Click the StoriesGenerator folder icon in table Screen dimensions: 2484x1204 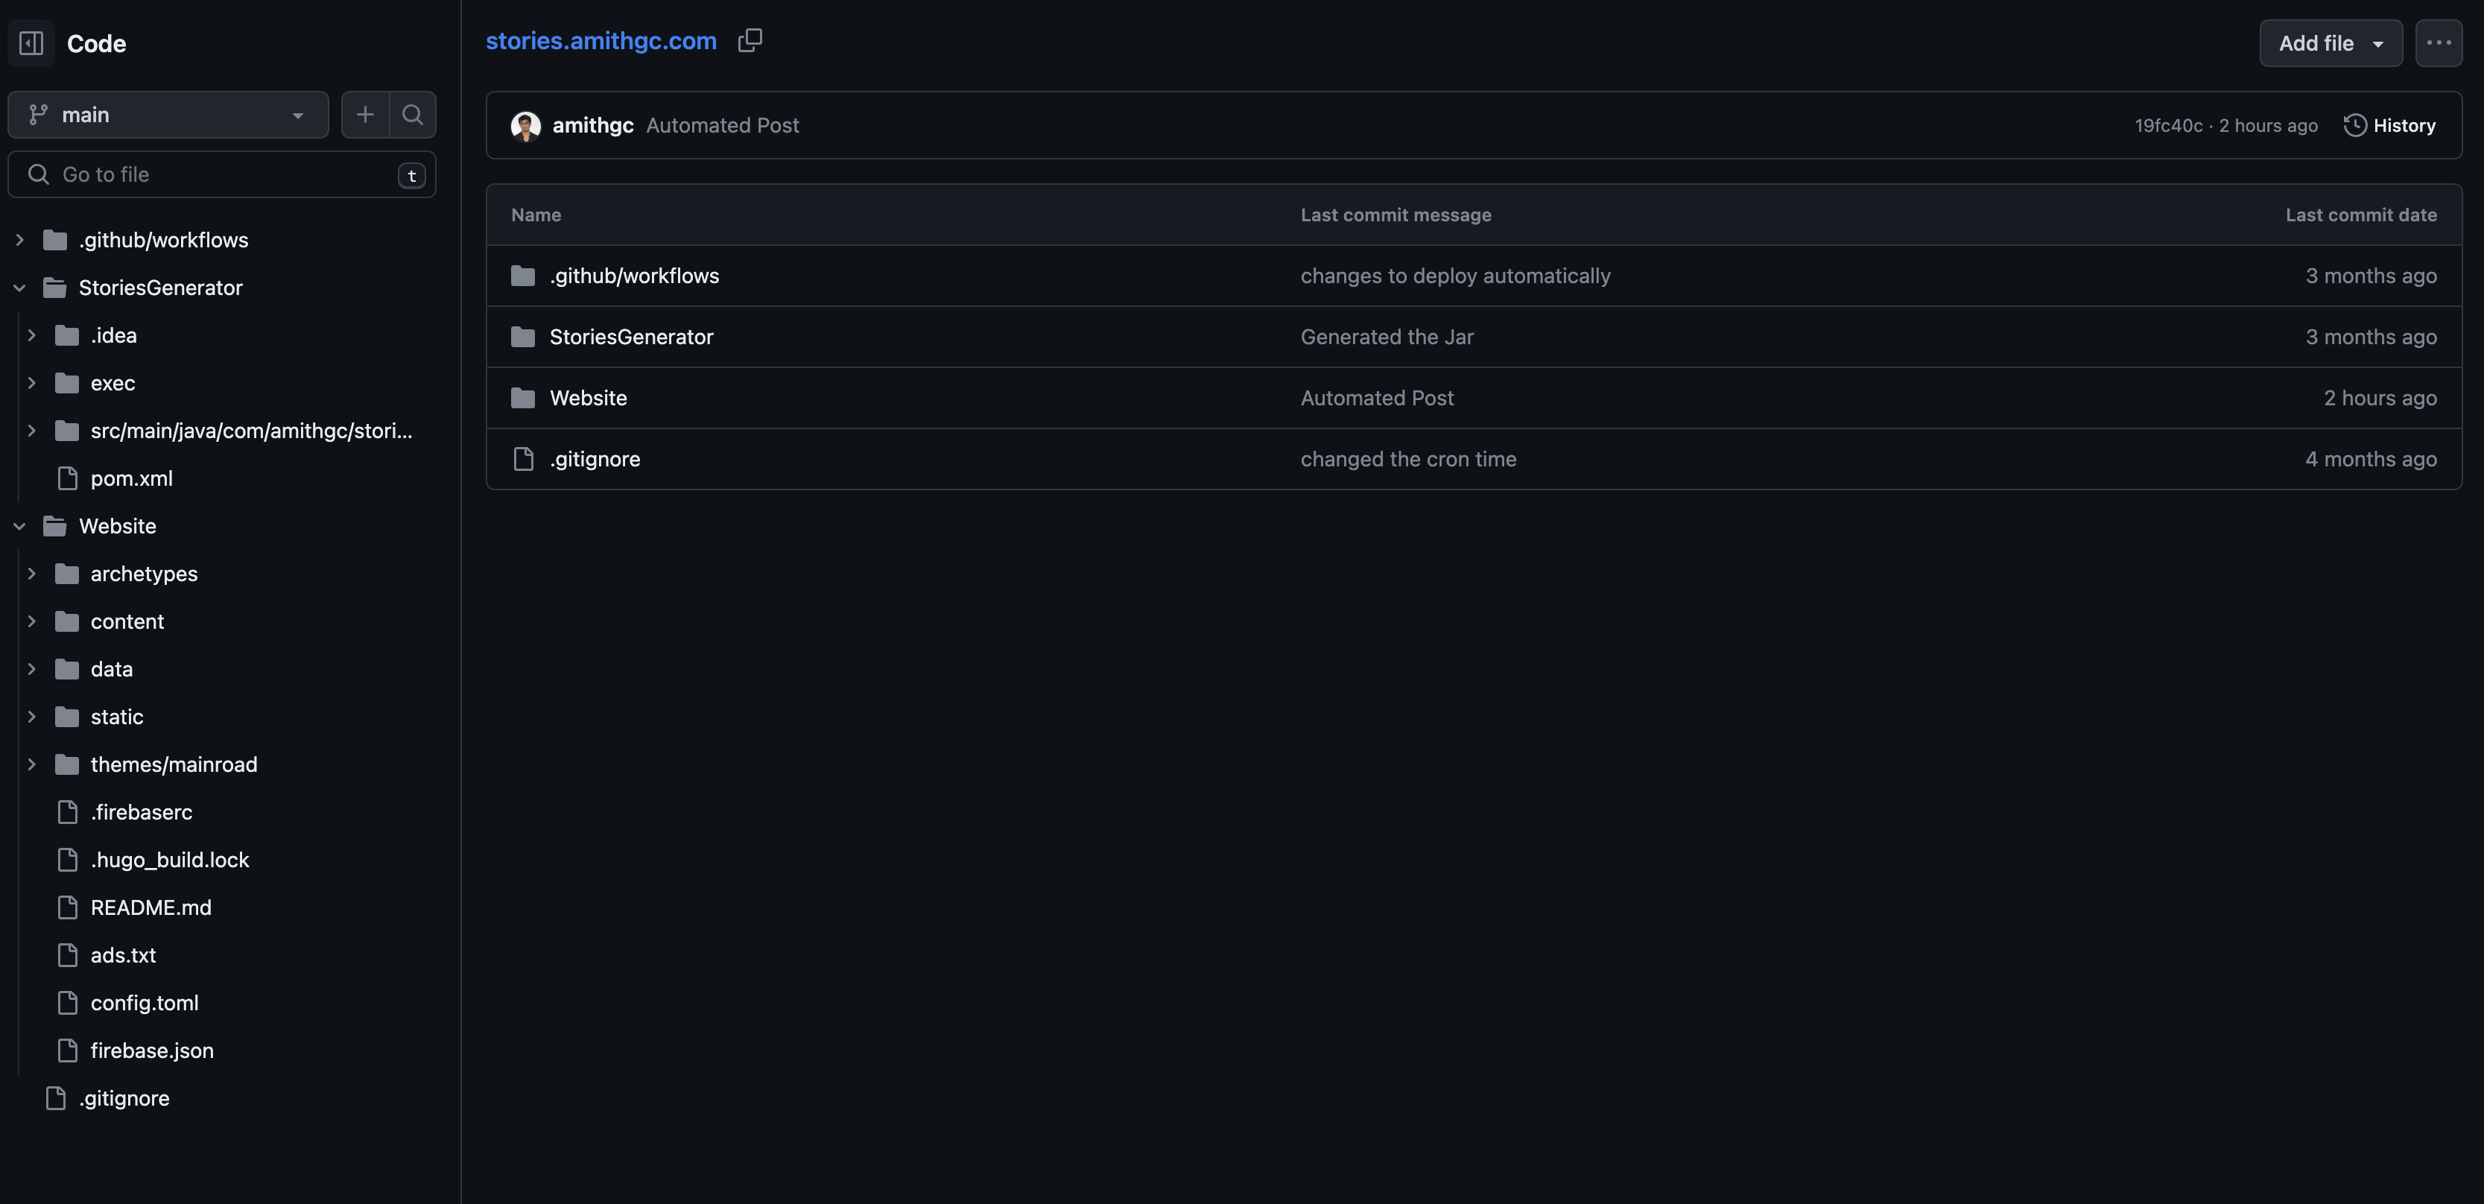[522, 338]
